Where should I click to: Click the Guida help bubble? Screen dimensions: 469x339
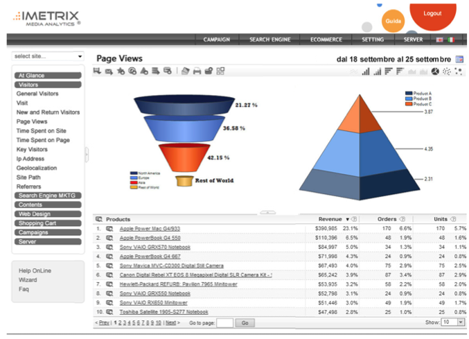393,21
